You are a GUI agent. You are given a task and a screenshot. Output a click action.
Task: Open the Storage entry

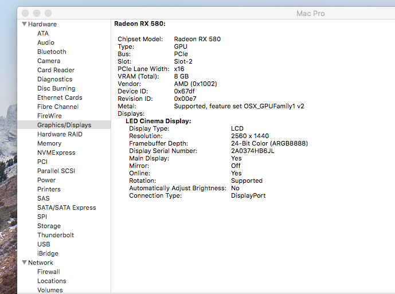coord(49,226)
